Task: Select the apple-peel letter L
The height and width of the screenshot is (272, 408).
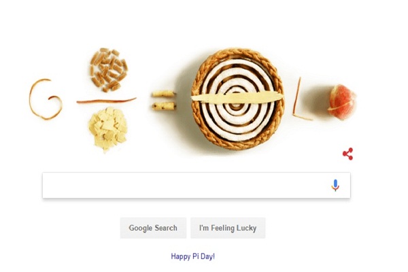Action: coord(302,99)
